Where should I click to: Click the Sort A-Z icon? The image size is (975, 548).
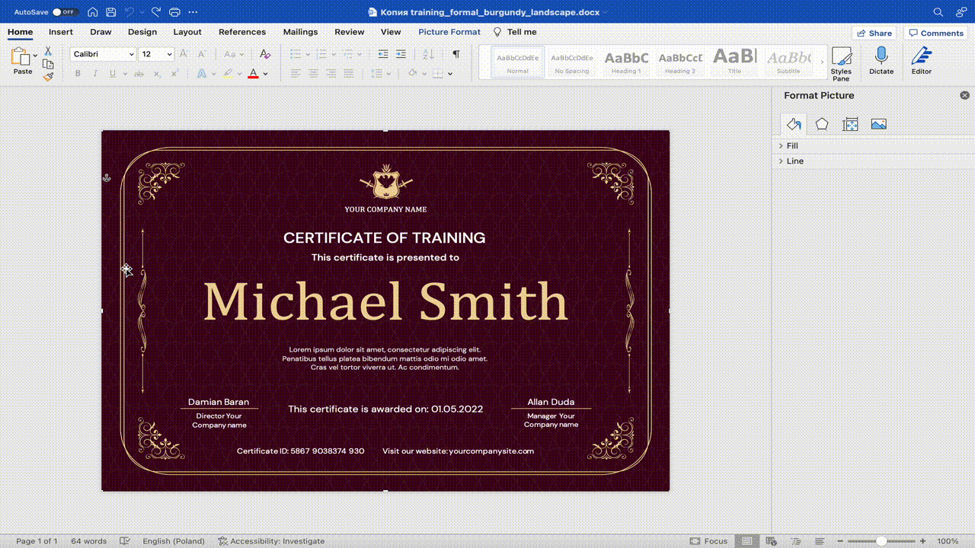click(x=428, y=54)
